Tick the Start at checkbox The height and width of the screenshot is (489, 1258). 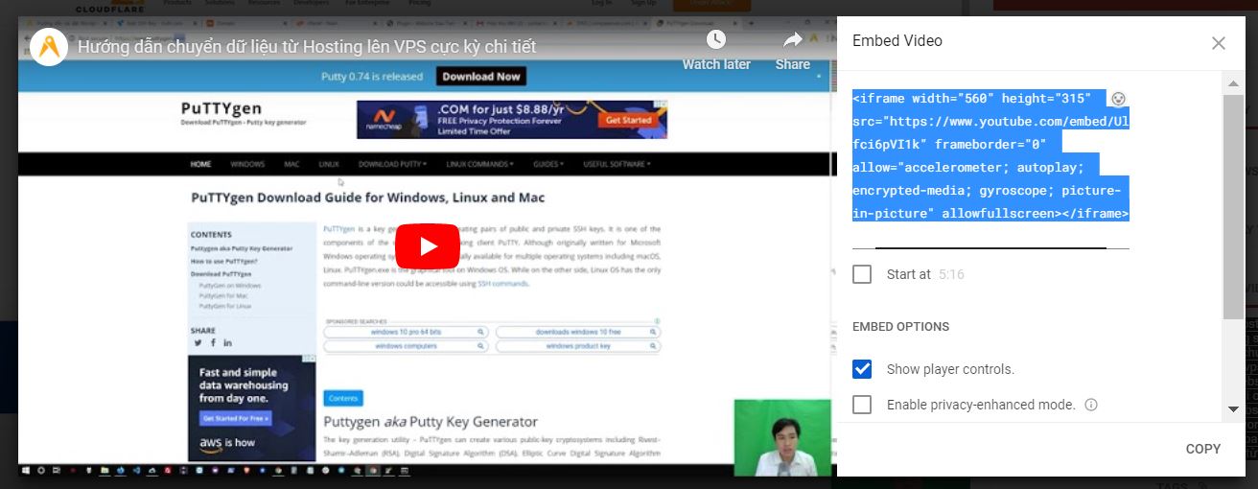(x=862, y=274)
